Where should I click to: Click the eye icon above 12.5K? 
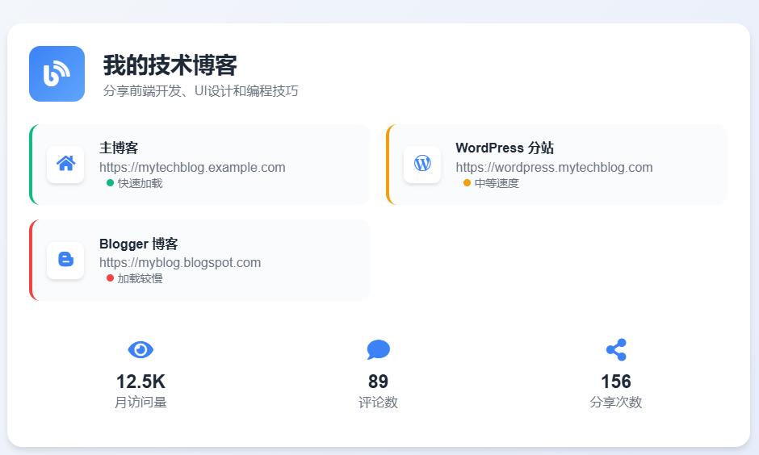(140, 349)
